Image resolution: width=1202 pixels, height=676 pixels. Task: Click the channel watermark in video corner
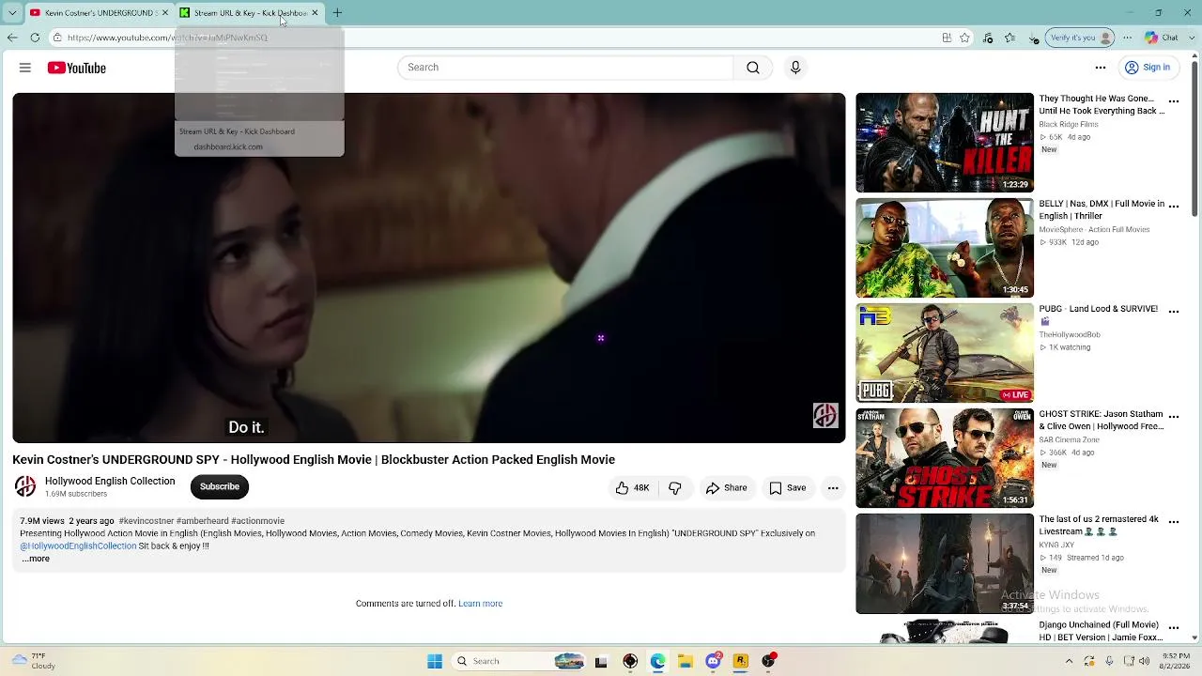[825, 415]
